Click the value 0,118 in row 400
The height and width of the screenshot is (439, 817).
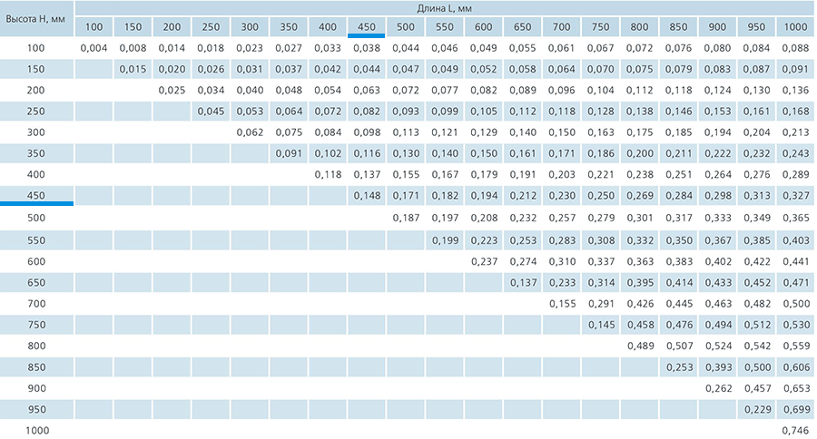328,175
